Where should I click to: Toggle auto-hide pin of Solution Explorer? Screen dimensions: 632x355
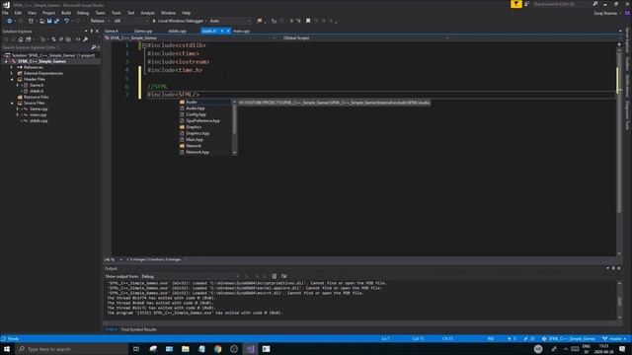(x=92, y=31)
